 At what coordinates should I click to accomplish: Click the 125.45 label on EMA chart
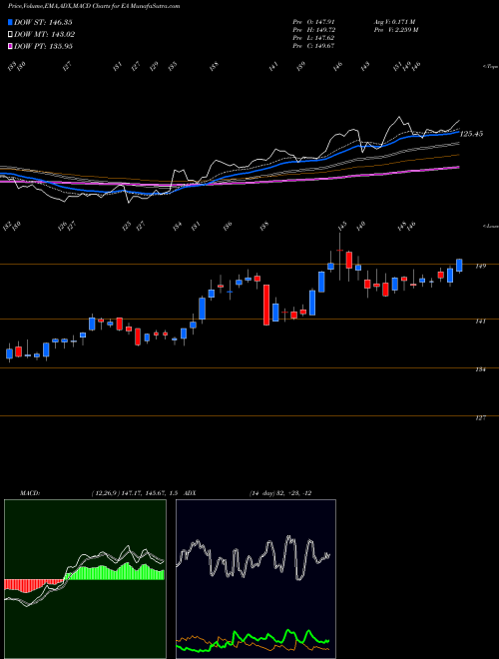coord(472,134)
